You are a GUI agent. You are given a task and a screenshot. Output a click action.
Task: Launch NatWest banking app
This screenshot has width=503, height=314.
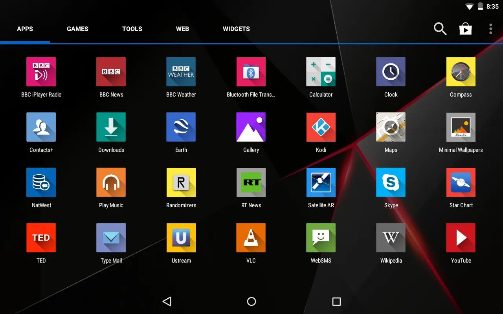pos(41,183)
